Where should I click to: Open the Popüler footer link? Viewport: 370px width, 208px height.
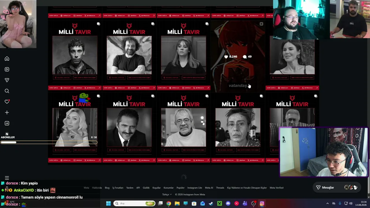180,188
